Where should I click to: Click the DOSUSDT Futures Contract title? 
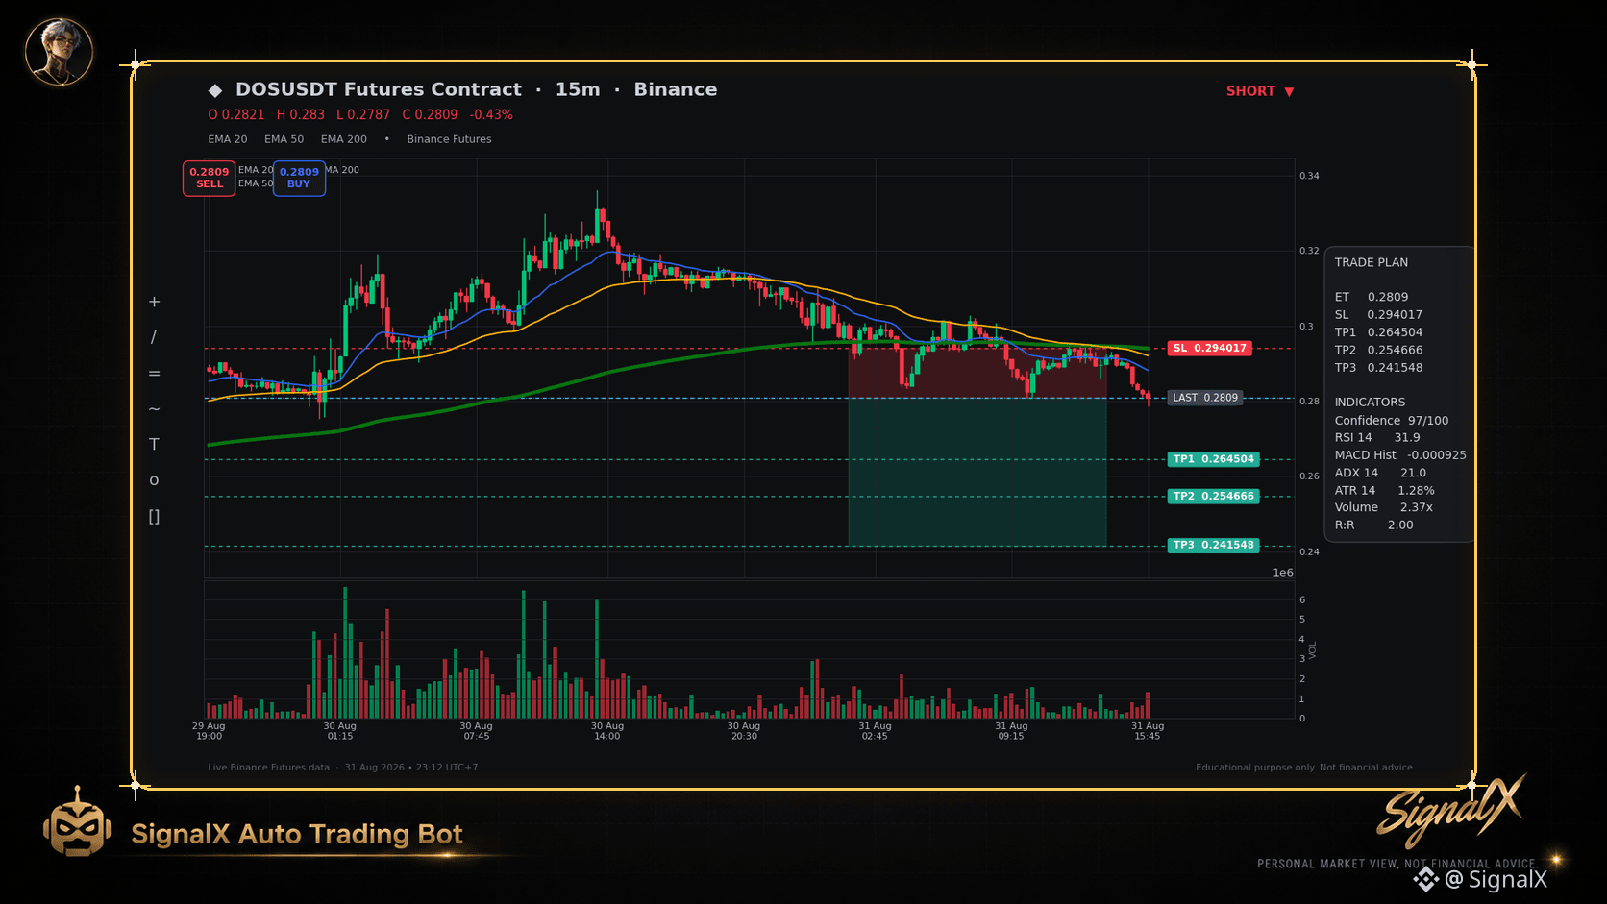pos(379,89)
